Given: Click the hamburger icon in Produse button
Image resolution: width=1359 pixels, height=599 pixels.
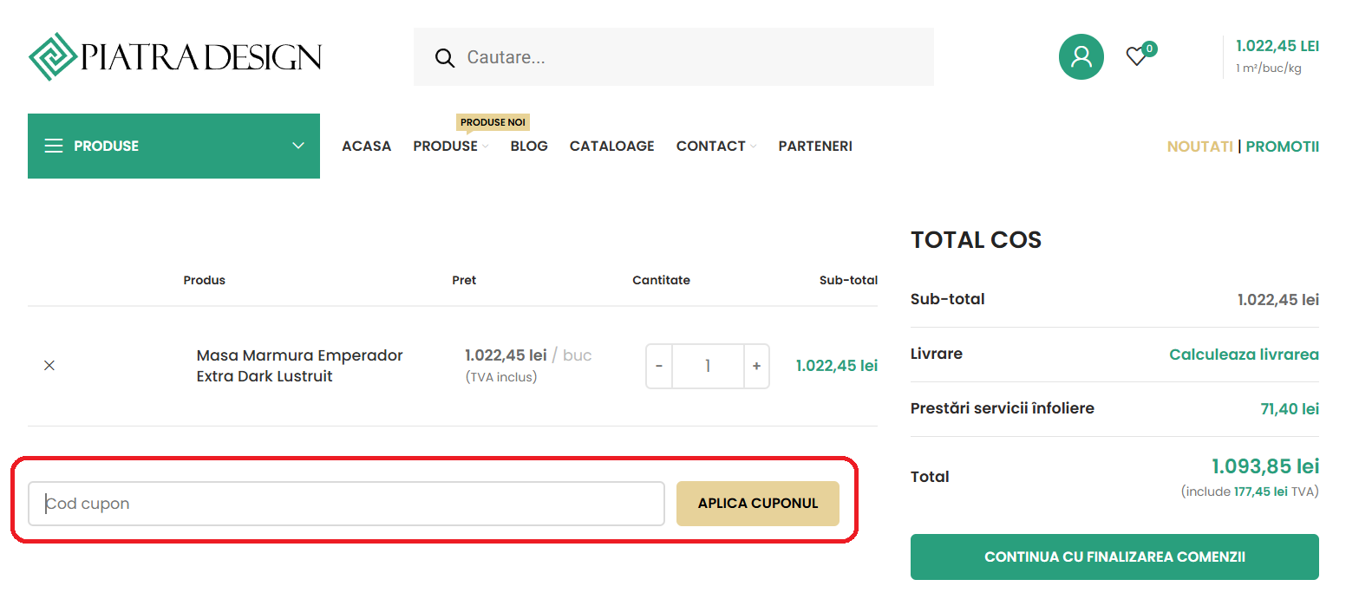Looking at the screenshot, I should tap(54, 146).
